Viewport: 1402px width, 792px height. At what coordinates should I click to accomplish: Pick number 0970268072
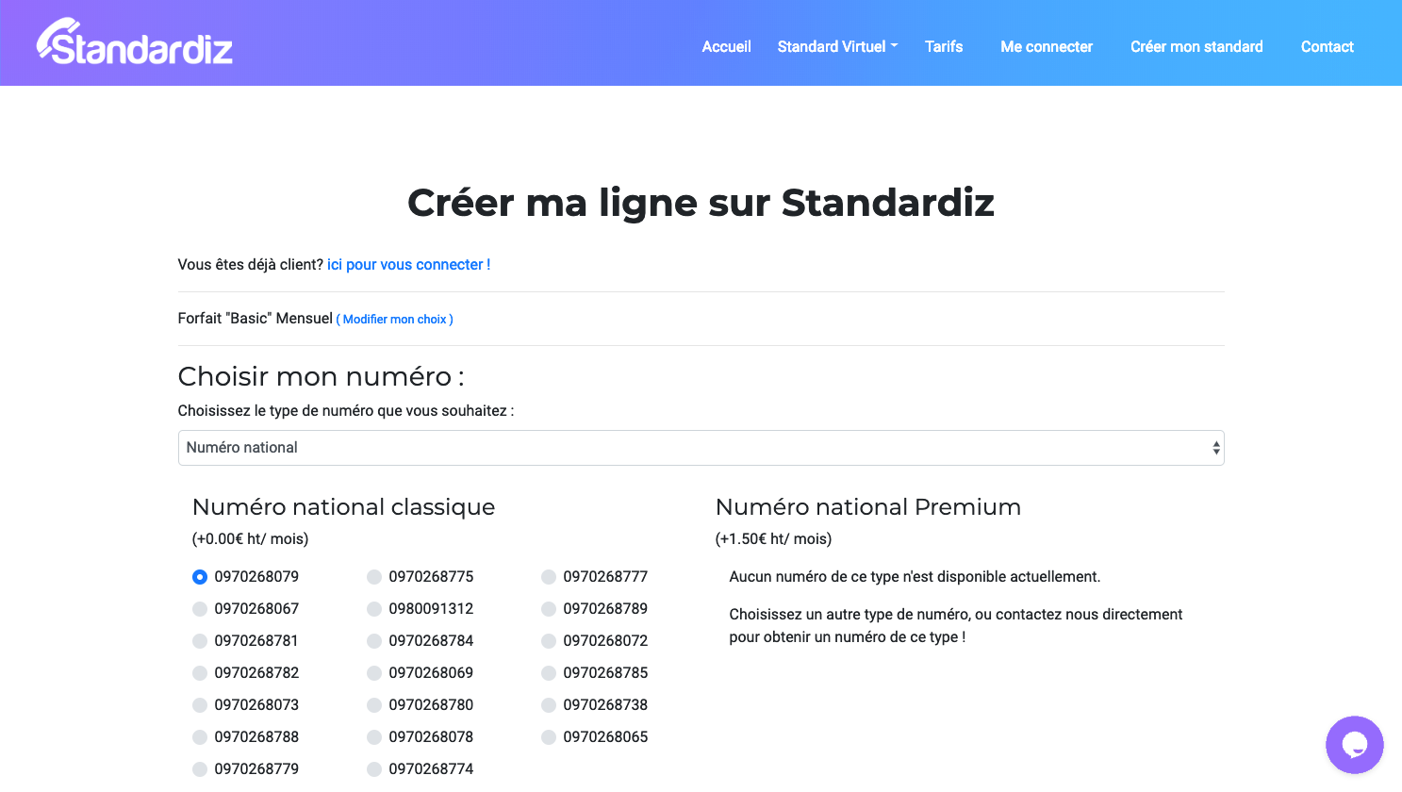549,641
